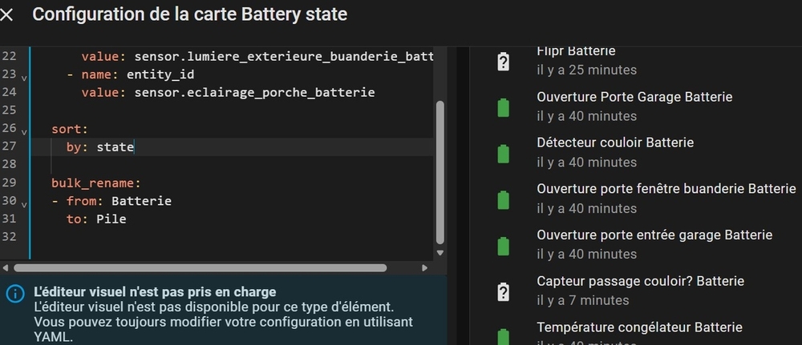Click the Capteur passage couloir unknown battery icon
The width and height of the screenshot is (802, 345).
pos(504,292)
